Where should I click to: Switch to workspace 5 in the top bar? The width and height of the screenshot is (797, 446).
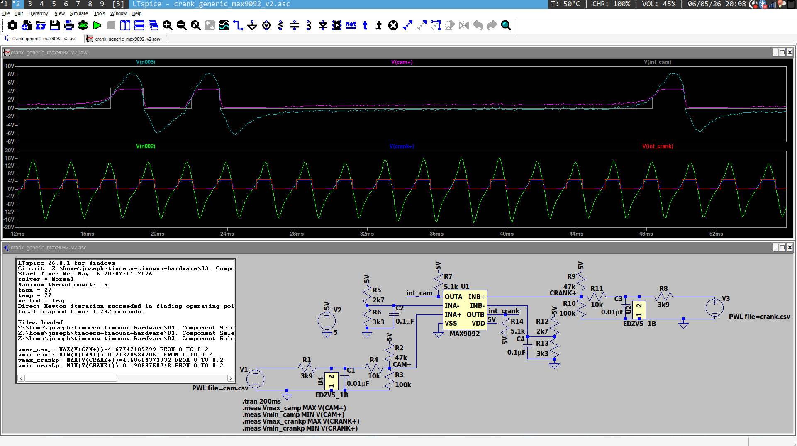coord(54,4)
